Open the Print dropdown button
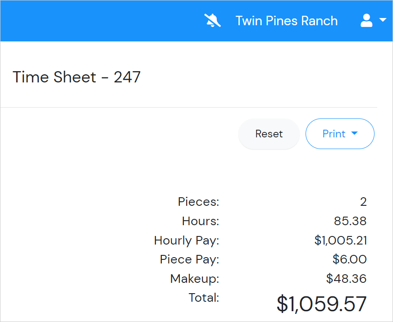The image size is (393, 322). tap(340, 134)
